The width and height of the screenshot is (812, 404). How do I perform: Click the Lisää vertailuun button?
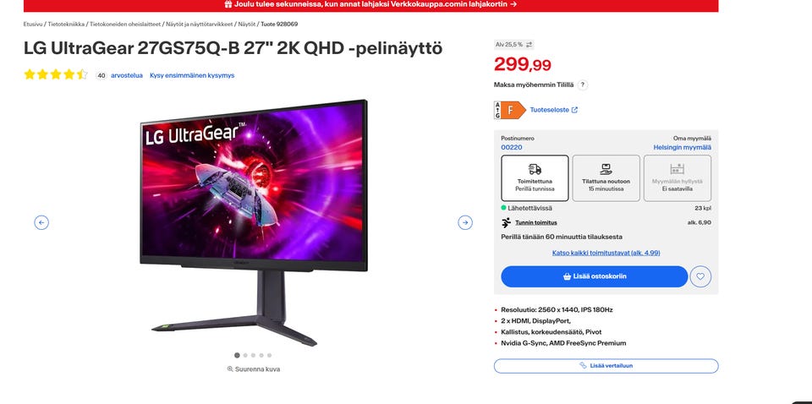click(x=606, y=366)
